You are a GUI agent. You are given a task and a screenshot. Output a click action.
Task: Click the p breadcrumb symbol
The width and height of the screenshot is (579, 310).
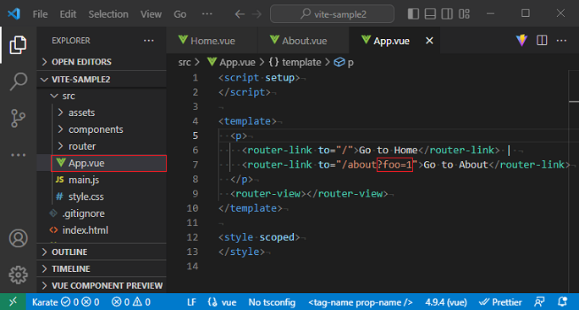click(x=344, y=62)
